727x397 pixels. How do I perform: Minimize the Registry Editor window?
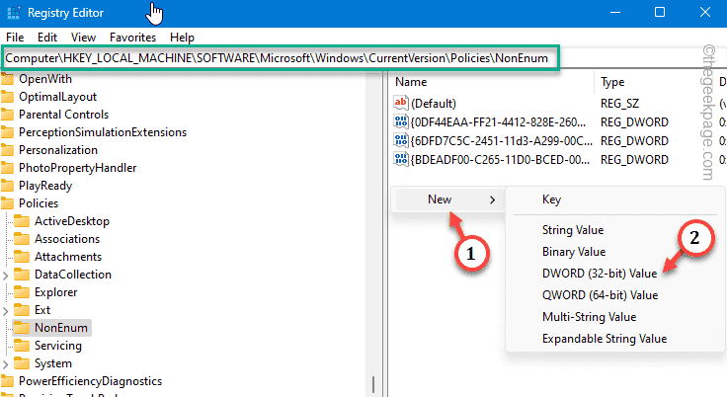(615, 12)
